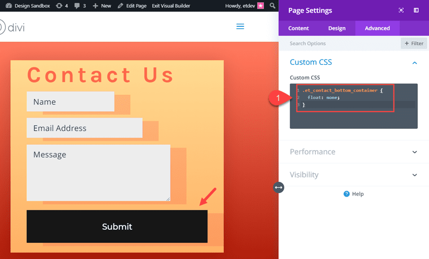
Task: Expand the Visibility section
Action: pyautogui.click(x=414, y=175)
